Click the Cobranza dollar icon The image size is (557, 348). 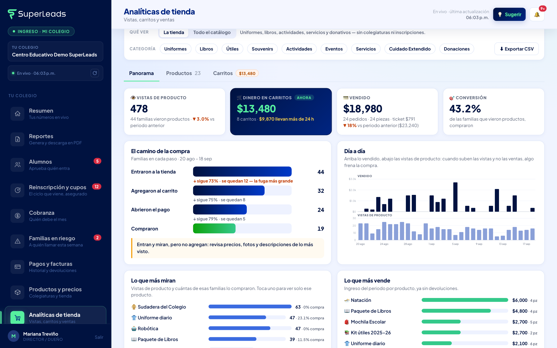(x=18, y=216)
